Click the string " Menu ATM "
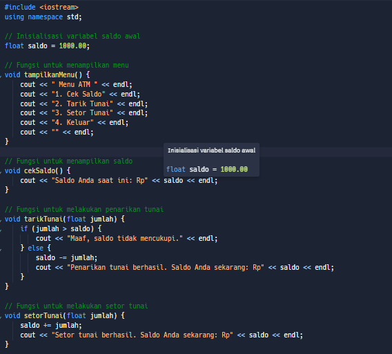This screenshot has width=392, height=354. point(75,84)
